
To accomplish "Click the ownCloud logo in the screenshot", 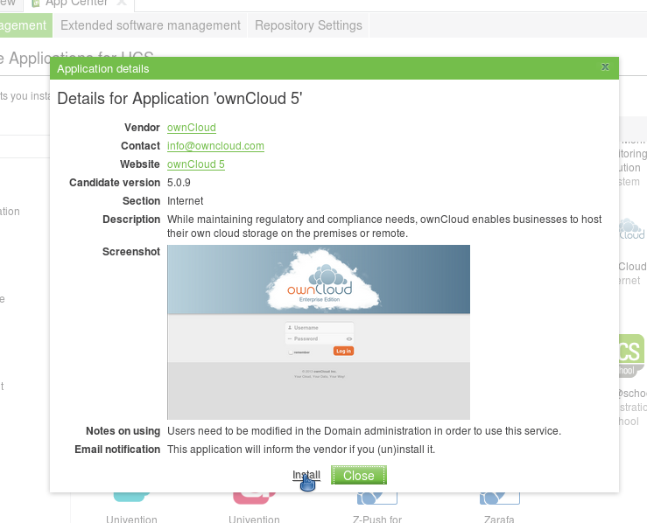I will coord(319,284).
